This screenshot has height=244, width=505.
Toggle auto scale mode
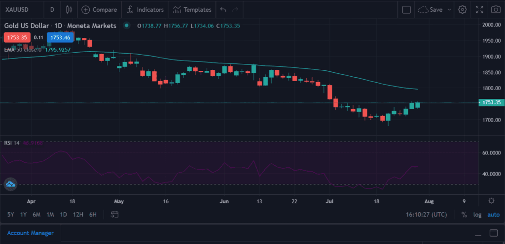(493, 214)
